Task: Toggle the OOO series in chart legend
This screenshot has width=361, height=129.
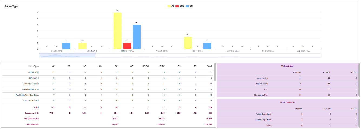Action: click(180, 6)
